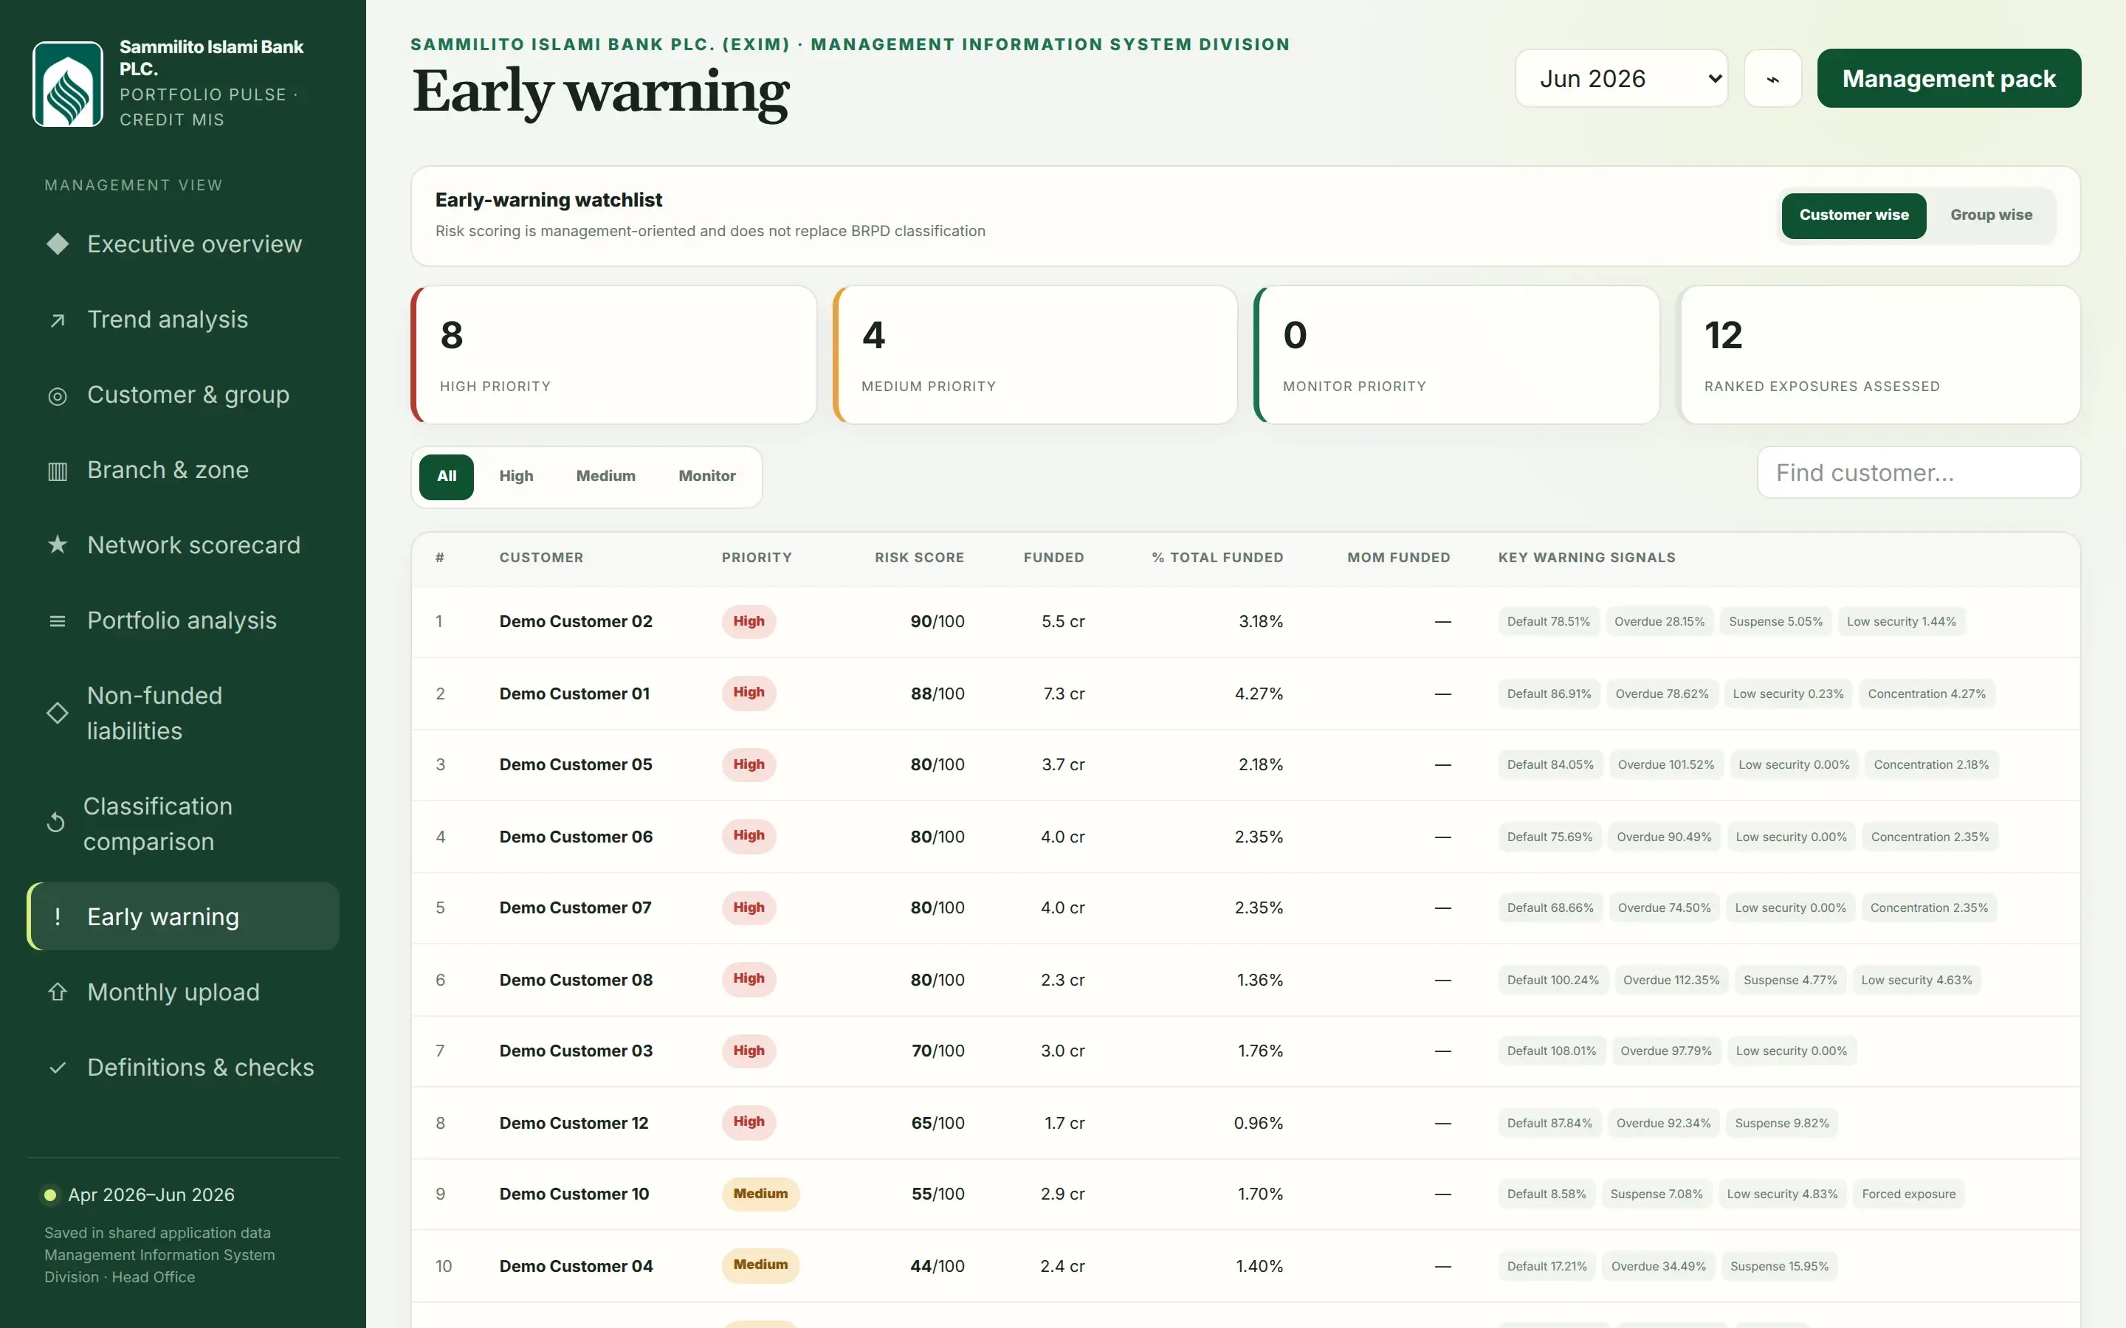Open Branch & zone via building icon
Viewport: 2126px width, 1328px height.
click(x=57, y=471)
